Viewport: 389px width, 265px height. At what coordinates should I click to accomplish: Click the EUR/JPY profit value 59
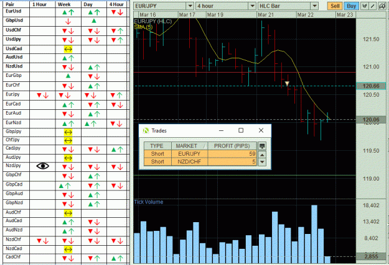tap(252, 154)
